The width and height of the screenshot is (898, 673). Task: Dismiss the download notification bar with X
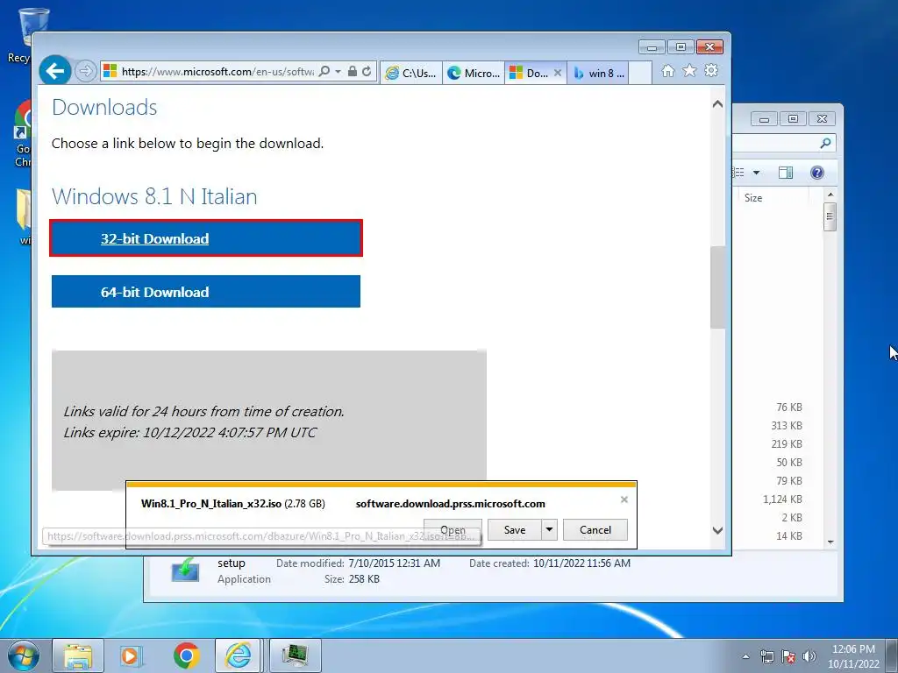624,499
